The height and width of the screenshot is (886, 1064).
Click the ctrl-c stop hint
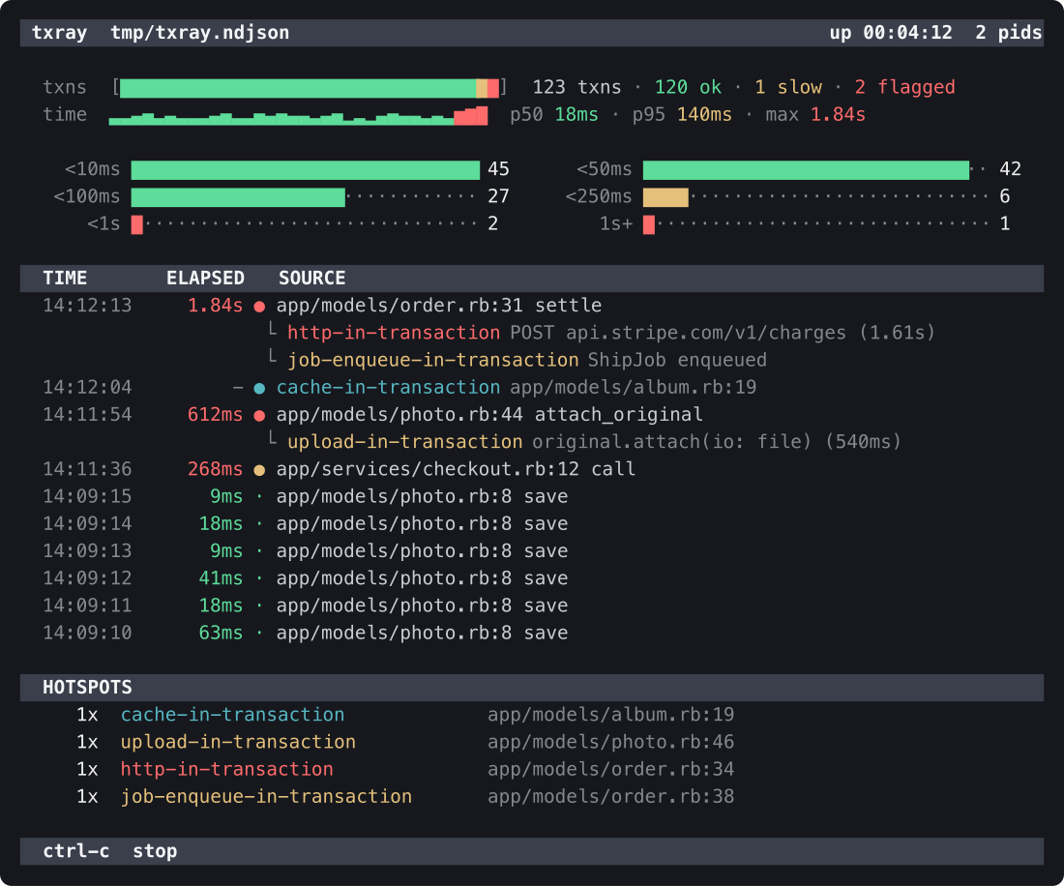[x=110, y=851]
